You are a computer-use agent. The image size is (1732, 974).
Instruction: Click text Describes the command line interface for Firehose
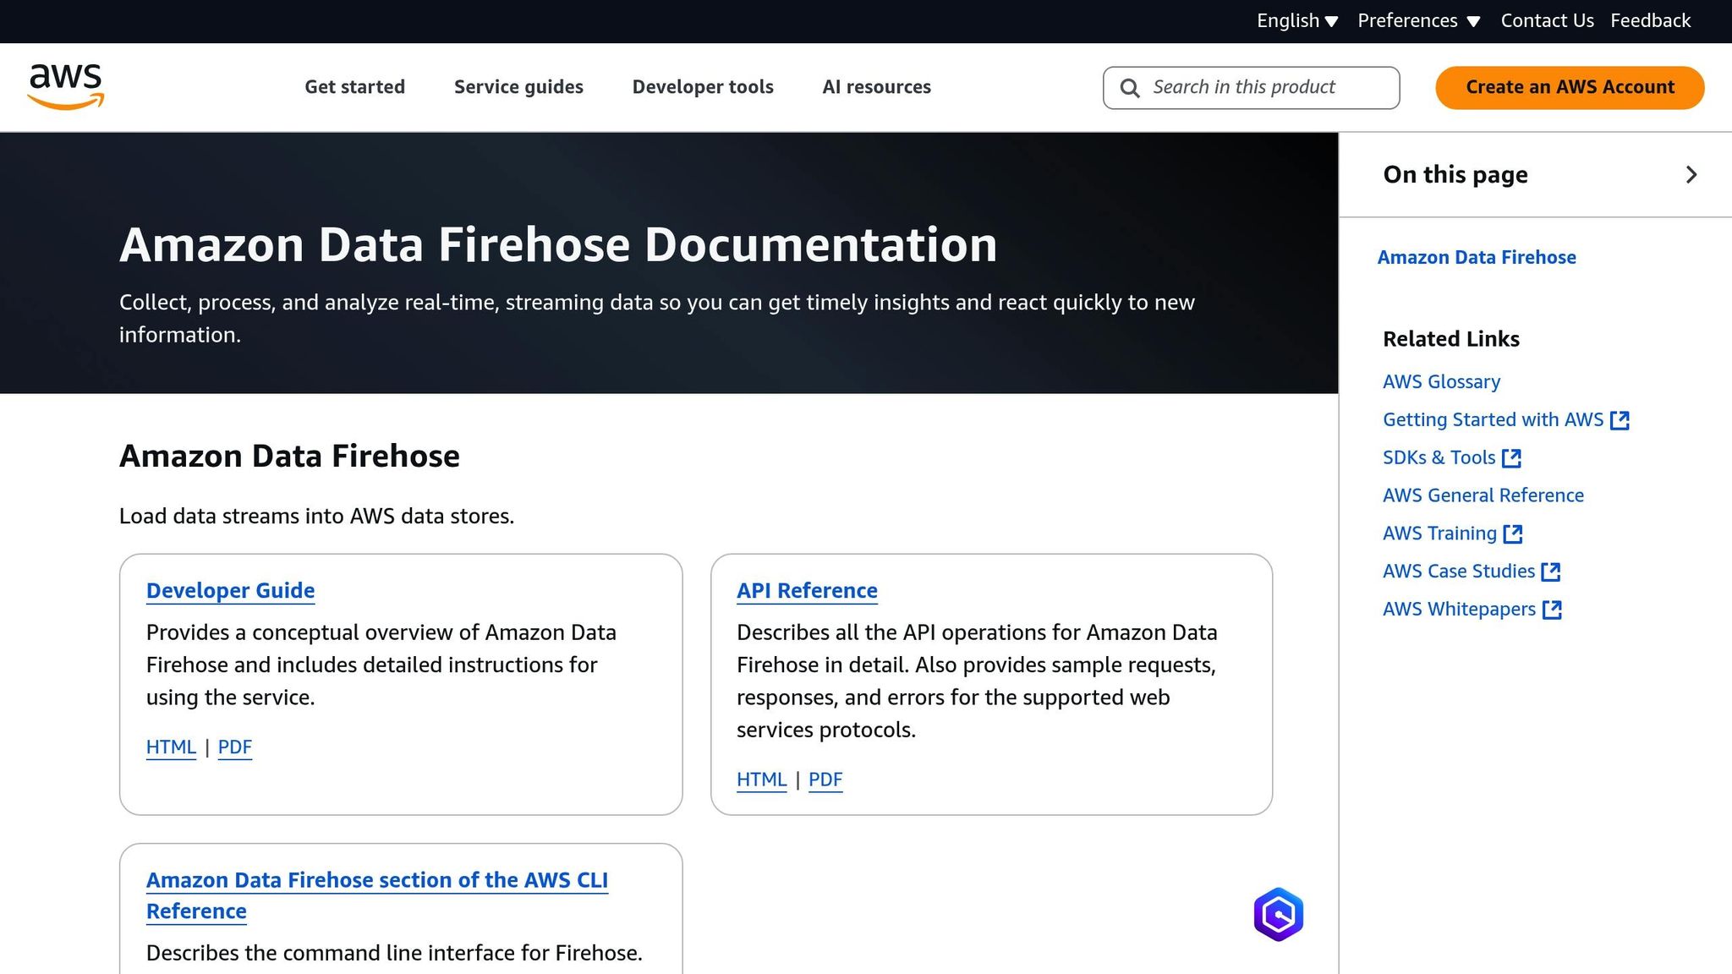point(394,954)
